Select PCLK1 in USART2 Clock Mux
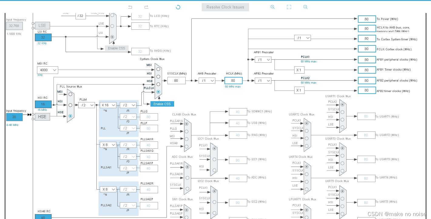The image size is (431, 219). 307,123
